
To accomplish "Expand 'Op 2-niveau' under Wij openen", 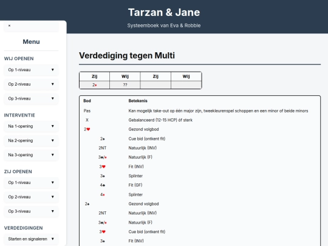I will pyautogui.click(x=31, y=84).
